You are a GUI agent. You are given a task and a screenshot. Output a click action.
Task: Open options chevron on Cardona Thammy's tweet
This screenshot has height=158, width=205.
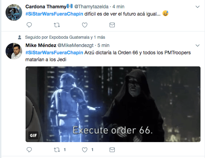pos(197,7)
